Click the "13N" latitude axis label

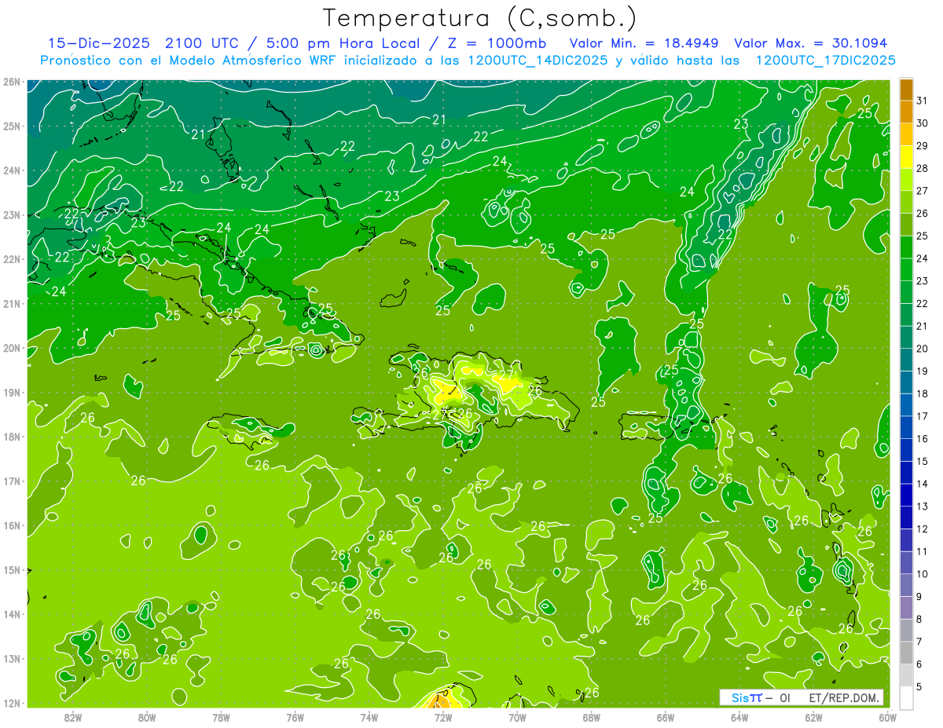(x=12, y=659)
